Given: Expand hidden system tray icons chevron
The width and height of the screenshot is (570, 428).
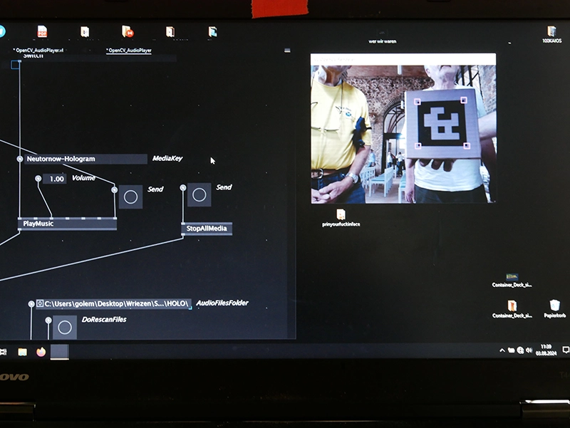Looking at the screenshot, I should coord(502,350).
